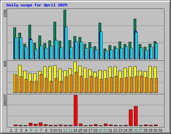Click day 26 label in green
Image resolution: width=171 pixels, height=134 pixels.
pyautogui.click(x=135, y=130)
